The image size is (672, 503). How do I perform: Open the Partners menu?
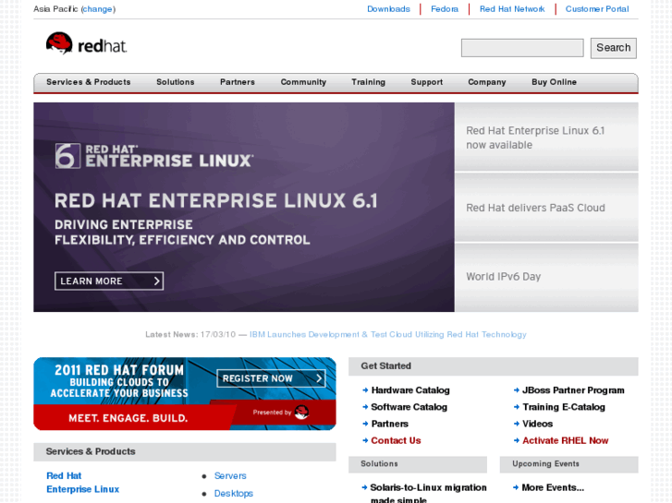pyautogui.click(x=238, y=82)
